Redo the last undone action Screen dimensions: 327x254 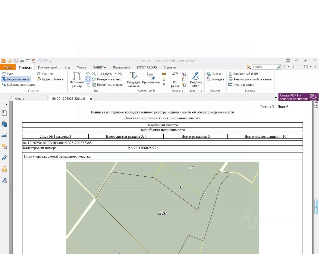pyautogui.click(x=46, y=61)
